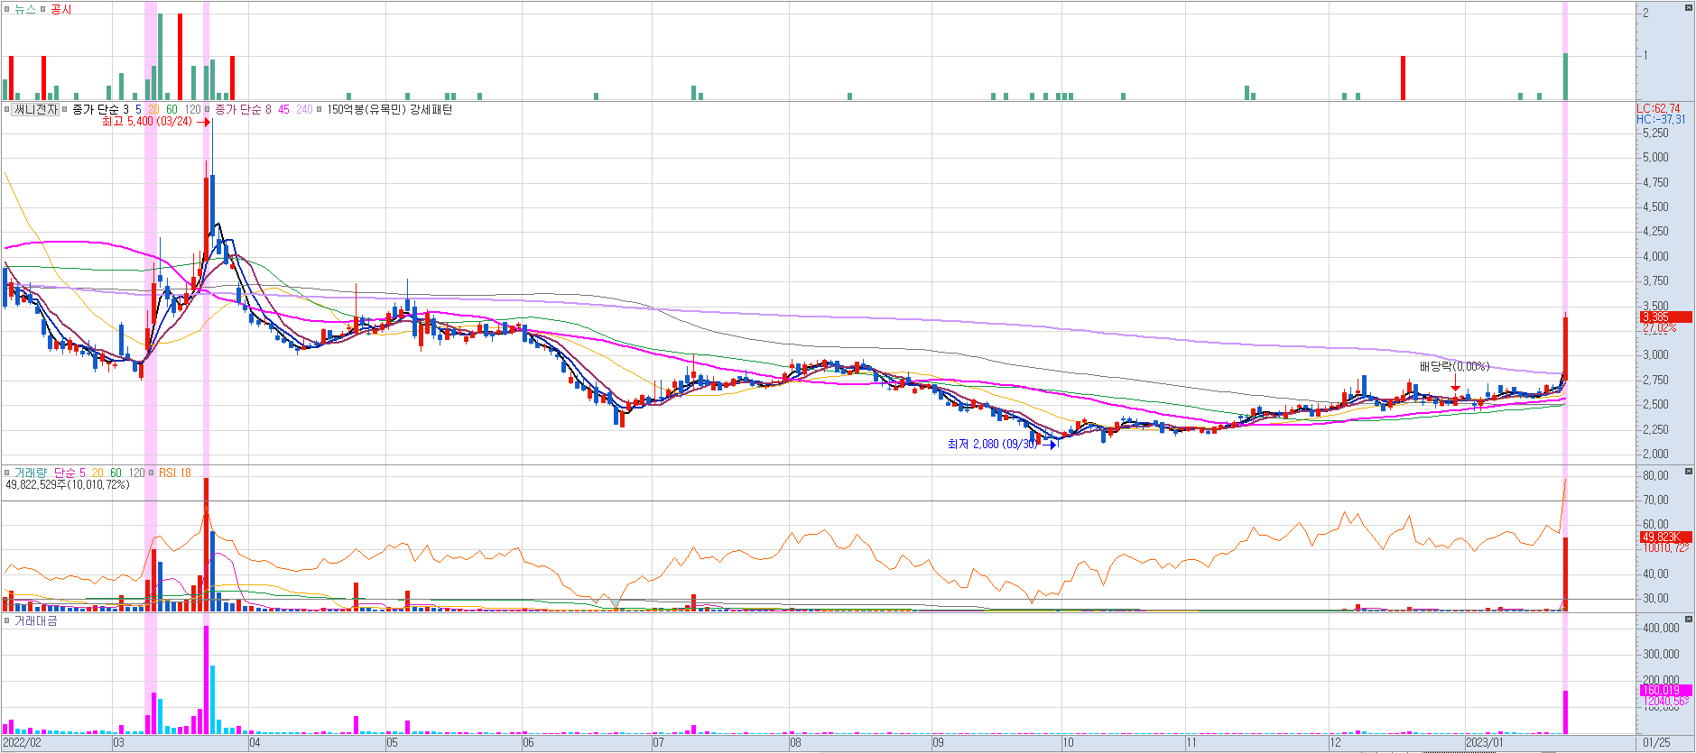Close the news/disclosure top panel
Viewport: 1696px width, 753px height.
click(x=1689, y=7)
